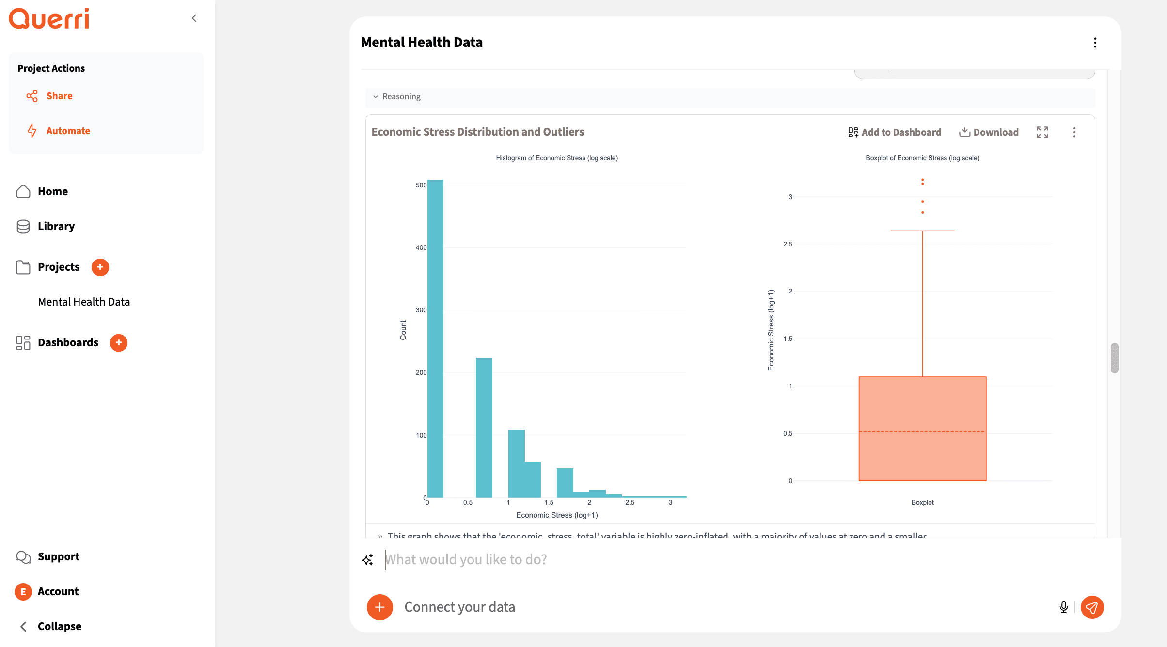The height and width of the screenshot is (647, 1167).
Task: Open the Mental Health Data kebab menu
Action: click(x=1095, y=43)
